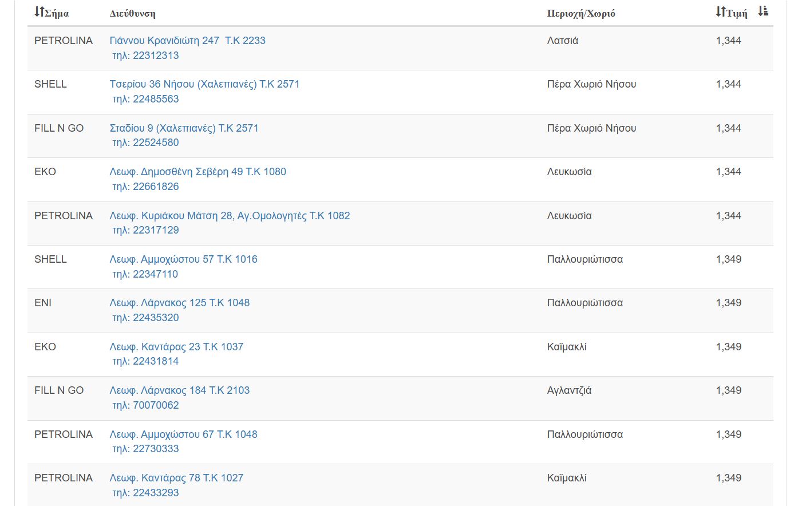Image resolution: width=810 pixels, height=506 pixels.
Task: Click the Λατσιά area cell
Action: (562, 41)
